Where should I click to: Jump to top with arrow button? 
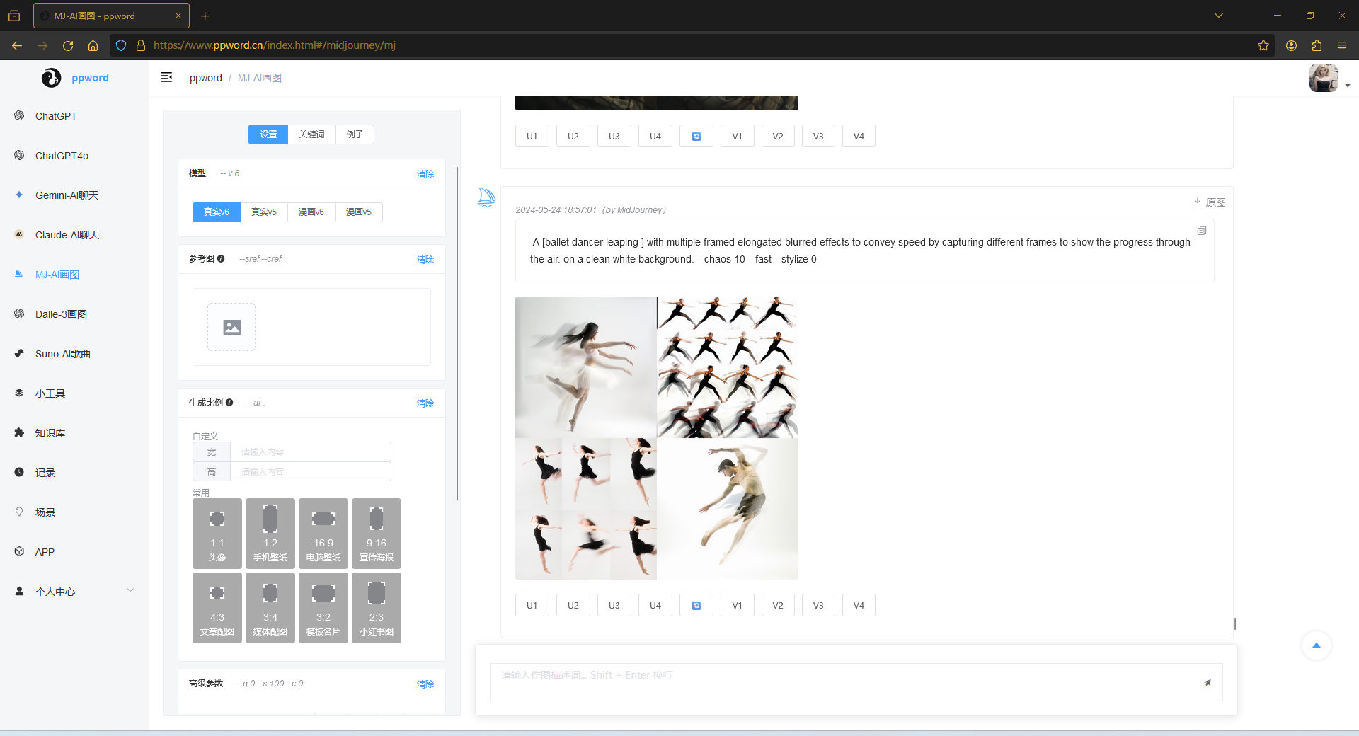coord(1317,645)
